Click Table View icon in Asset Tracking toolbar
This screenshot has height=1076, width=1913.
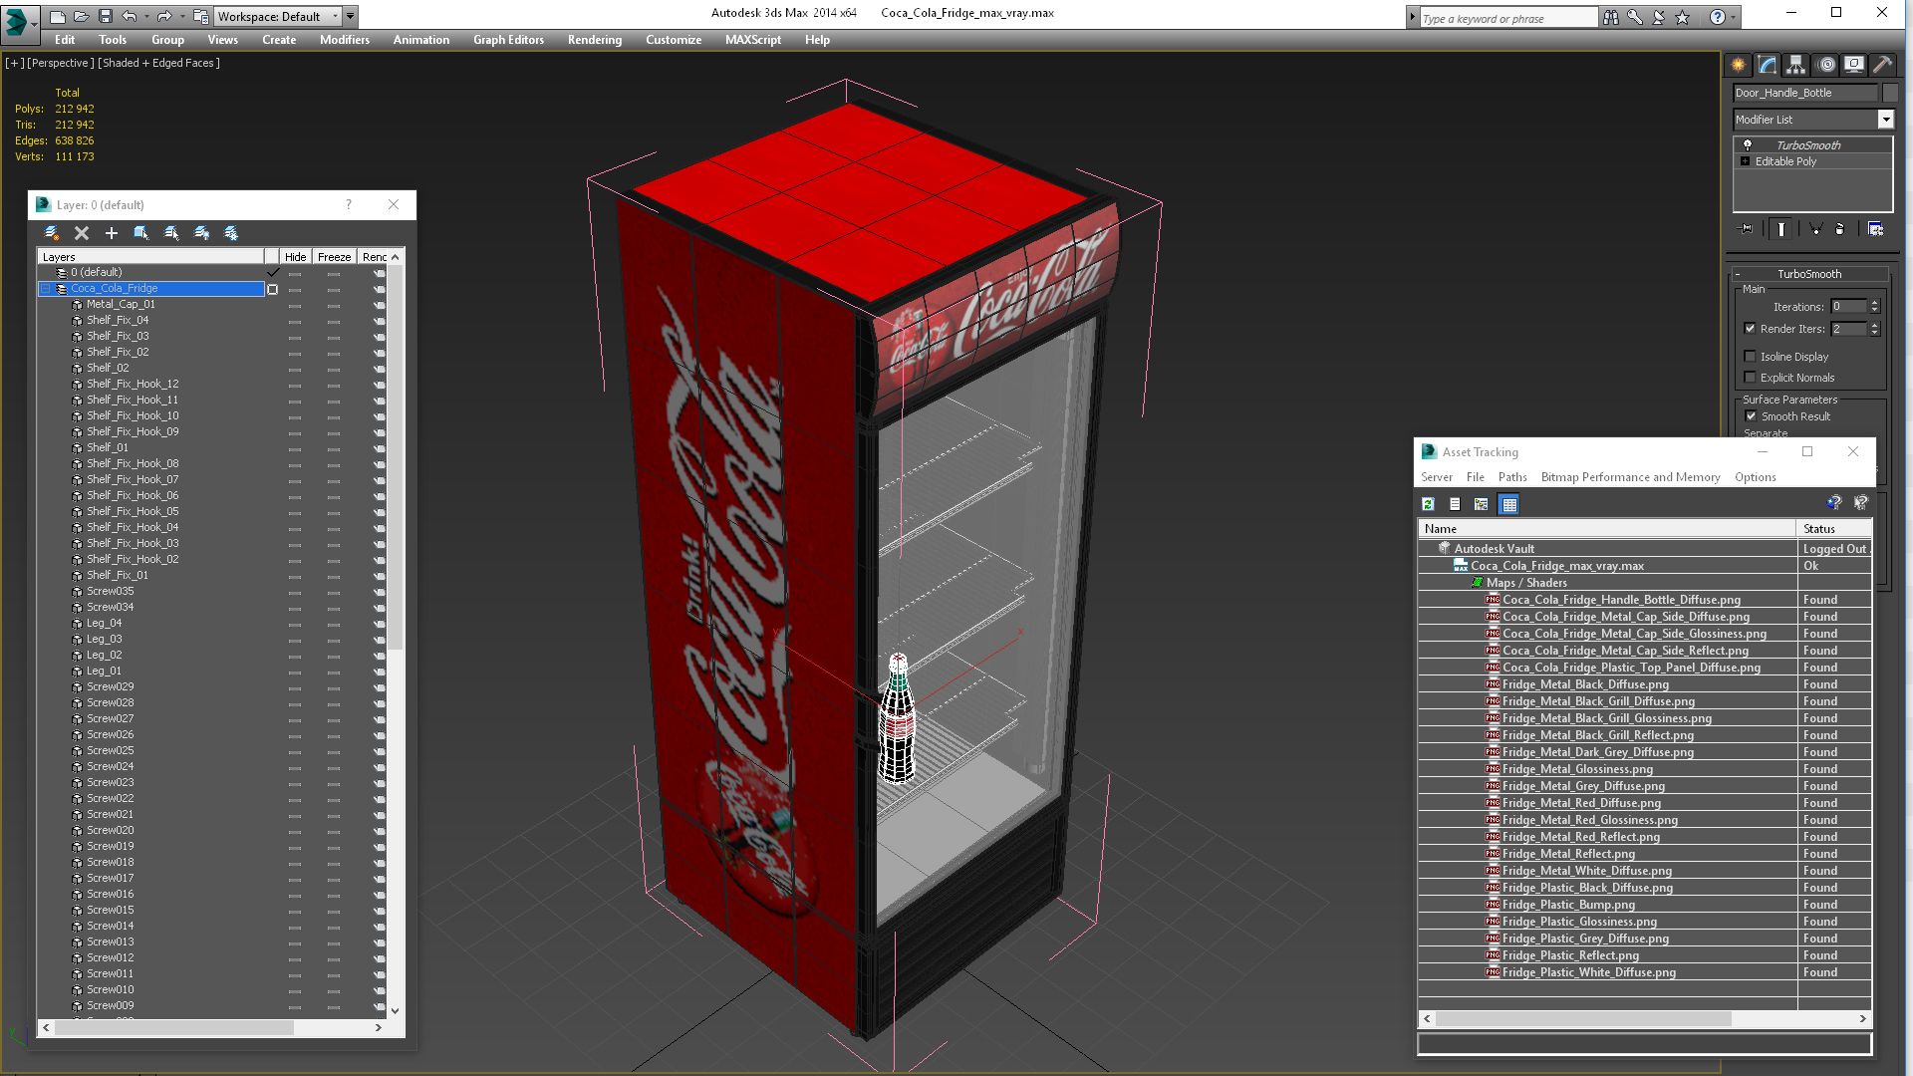pos(1509,504)
